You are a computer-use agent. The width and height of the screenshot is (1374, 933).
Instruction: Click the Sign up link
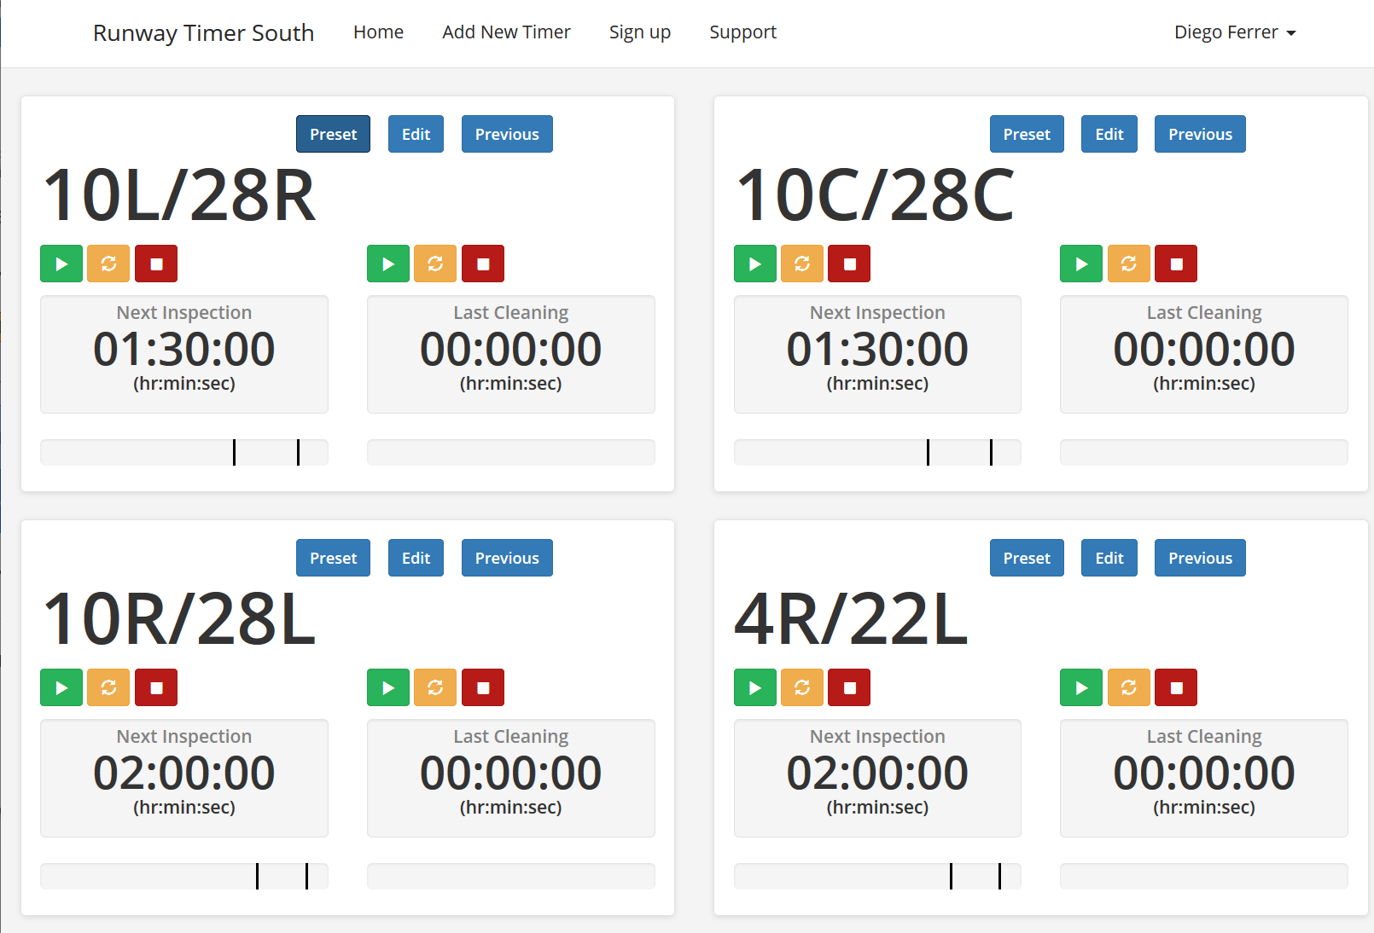point(639,32)
